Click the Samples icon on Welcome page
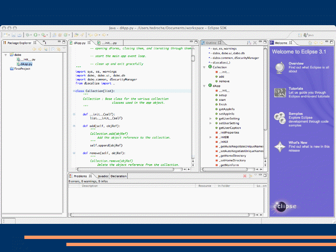The width and height of the screenshot is (336, 252). [x=279, y=117]
